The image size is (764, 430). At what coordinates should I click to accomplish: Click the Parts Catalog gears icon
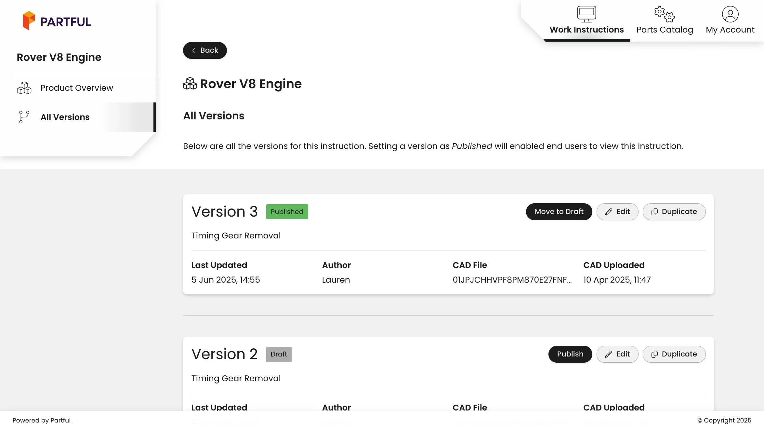click(664, 14)
